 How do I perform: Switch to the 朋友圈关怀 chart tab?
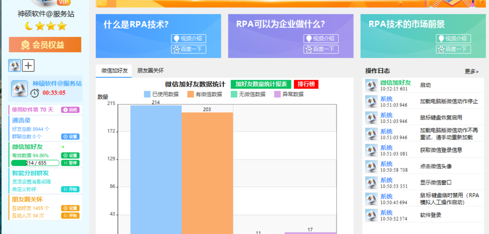click(150, 71)
